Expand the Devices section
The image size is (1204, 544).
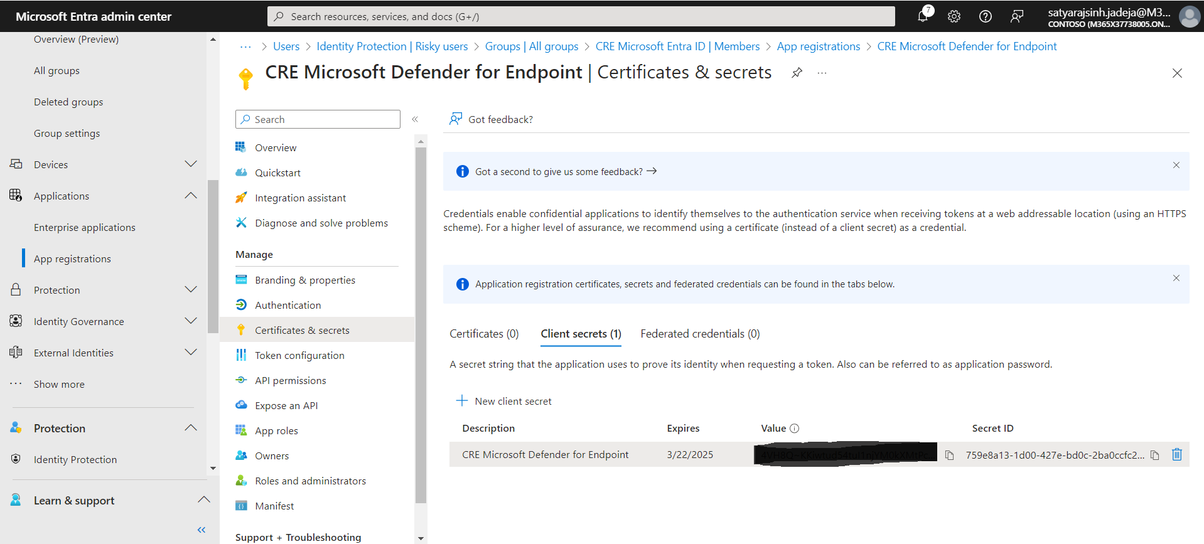click(191, 164)
